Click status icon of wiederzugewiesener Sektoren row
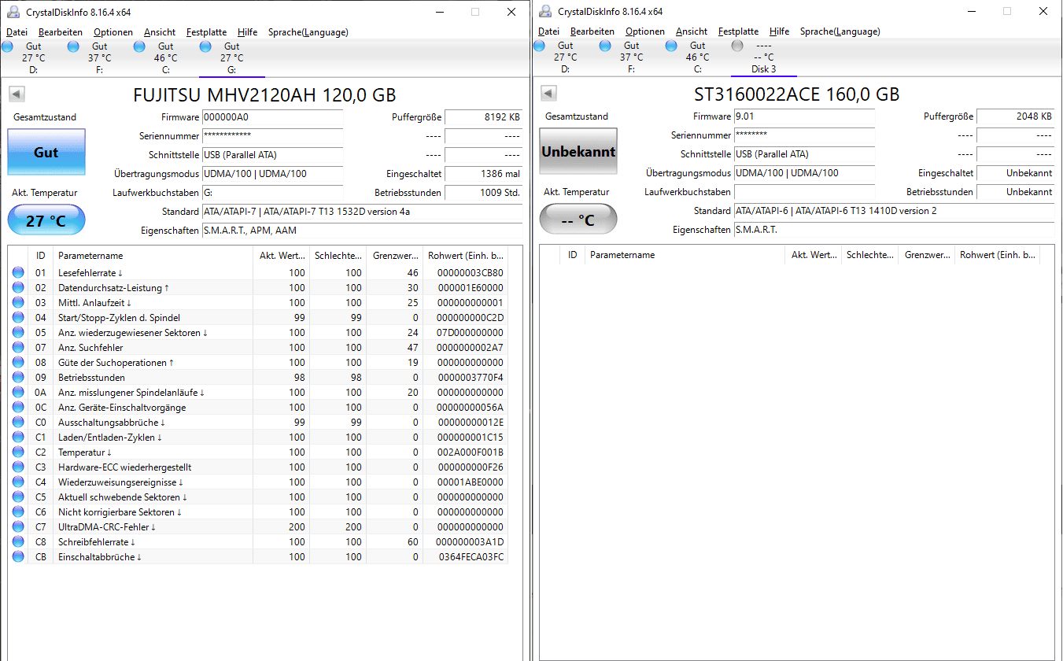Image resolution: width=1063 pixels, height=661 pixels. [x=18, y=333]
